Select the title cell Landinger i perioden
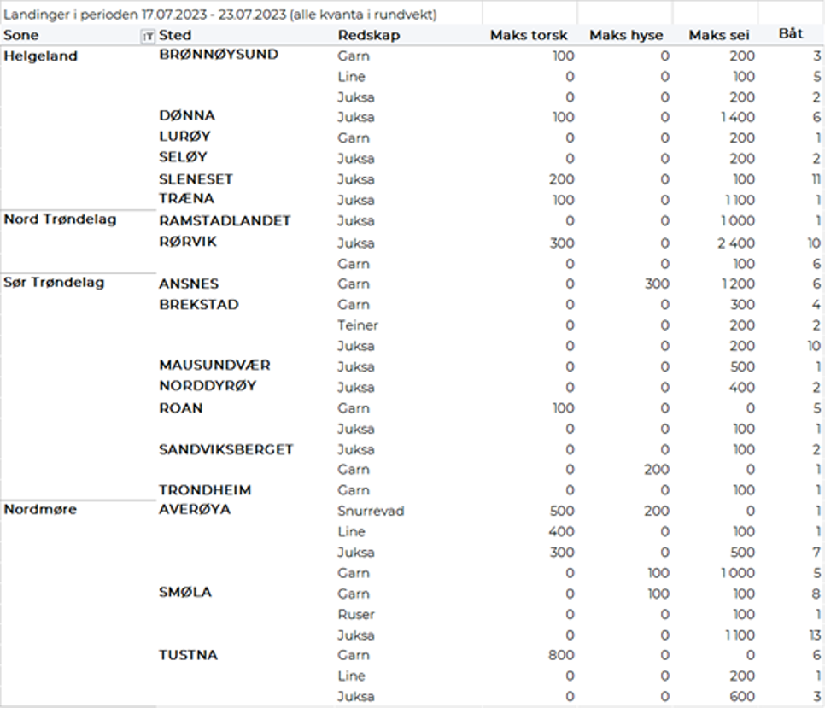This screenshot has width=825, height=708. point(220,15)
